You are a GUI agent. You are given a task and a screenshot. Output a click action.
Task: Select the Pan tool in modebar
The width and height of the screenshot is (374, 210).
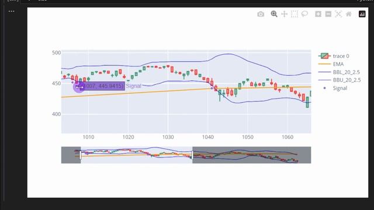pyautogui.click(x=285, y=14)
